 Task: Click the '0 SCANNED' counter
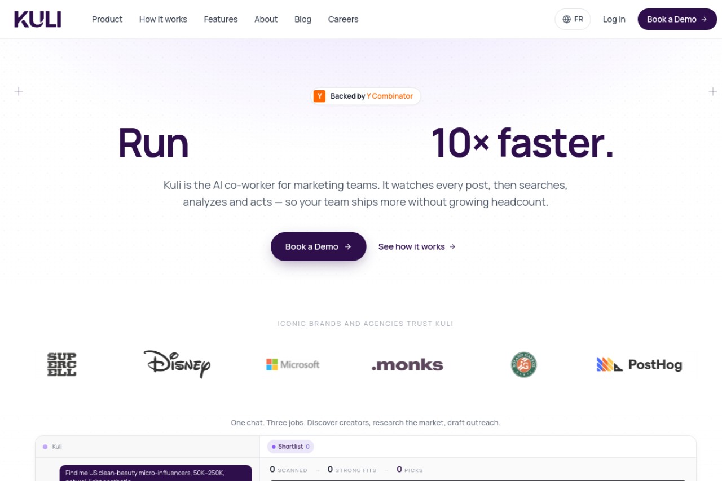pyautogui.click(x=288, y=470)
